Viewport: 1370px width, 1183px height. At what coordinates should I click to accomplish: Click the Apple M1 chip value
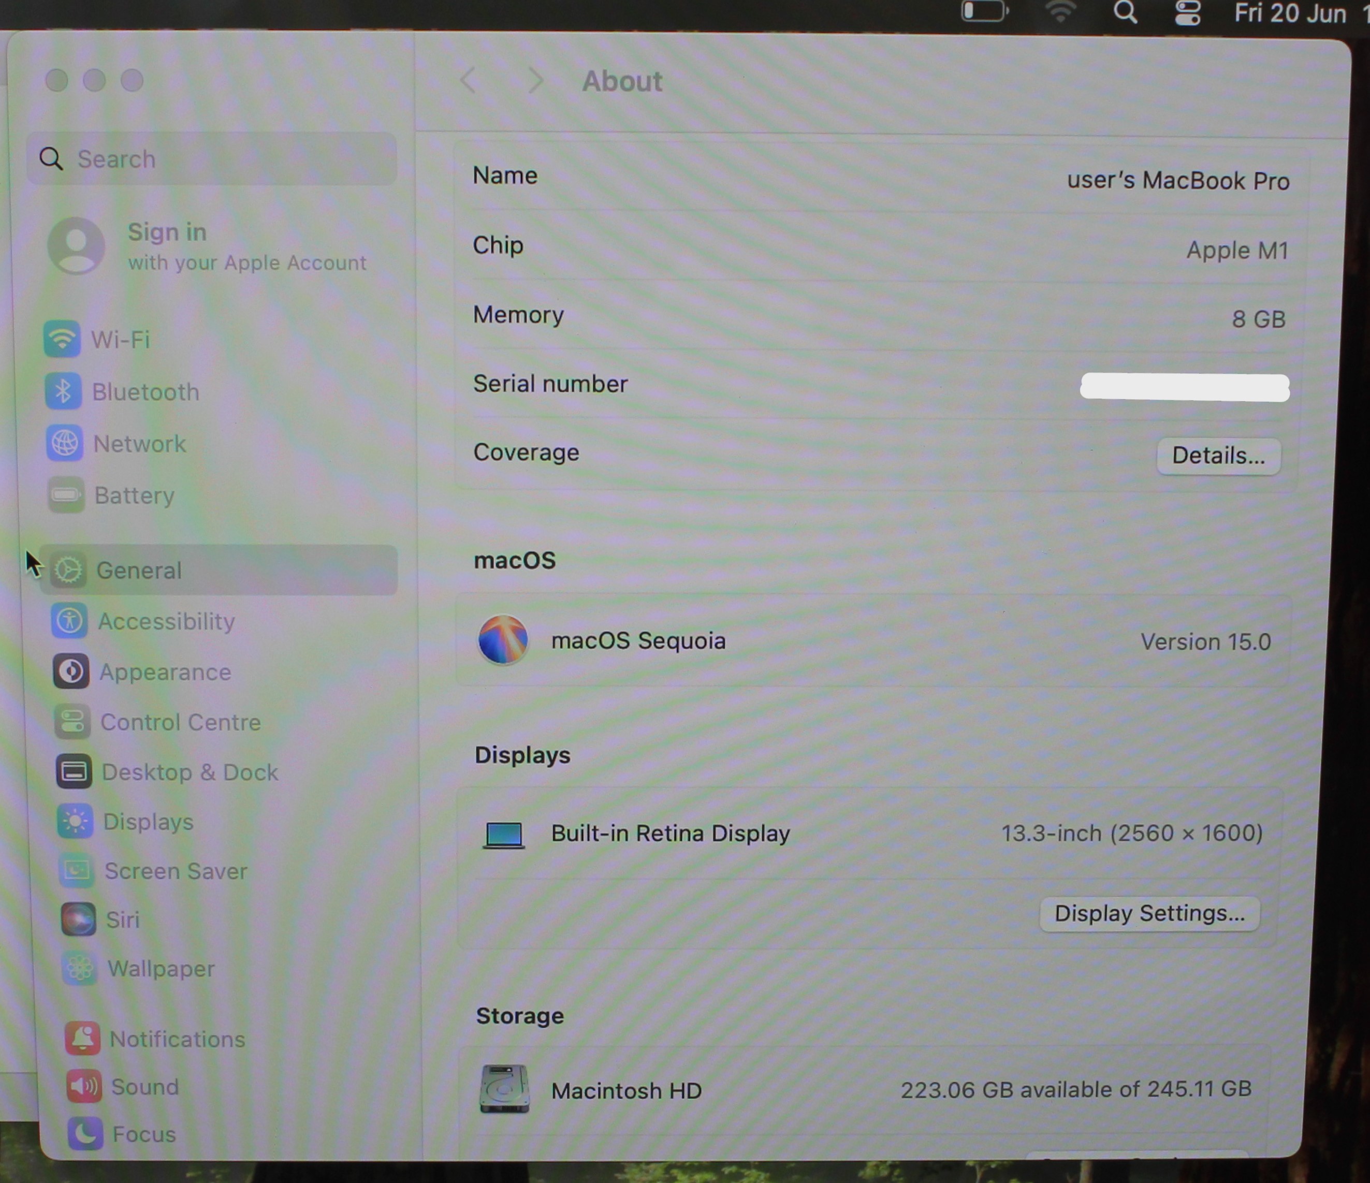(1237, 250)
